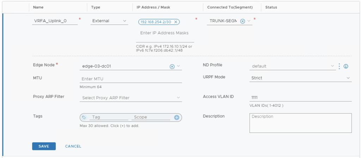Click the tag label icon
The width and height of the screenshot is (361, 158).
(x=84, y=117)
